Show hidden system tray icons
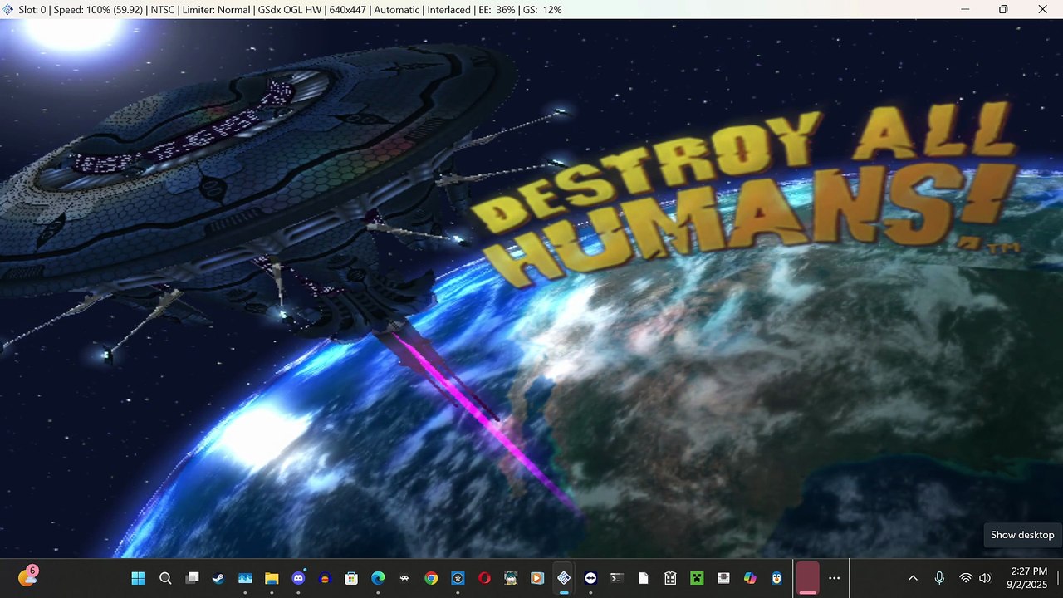The height and width of the screenshot is (598, 1063). [913, 578]
